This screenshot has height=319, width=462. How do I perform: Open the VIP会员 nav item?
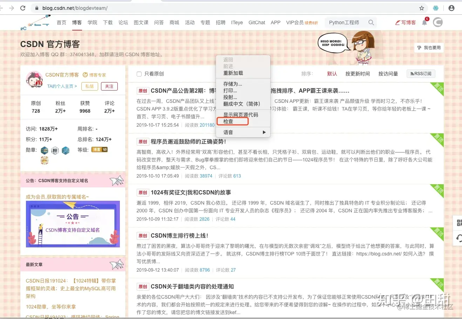(295, 22)
